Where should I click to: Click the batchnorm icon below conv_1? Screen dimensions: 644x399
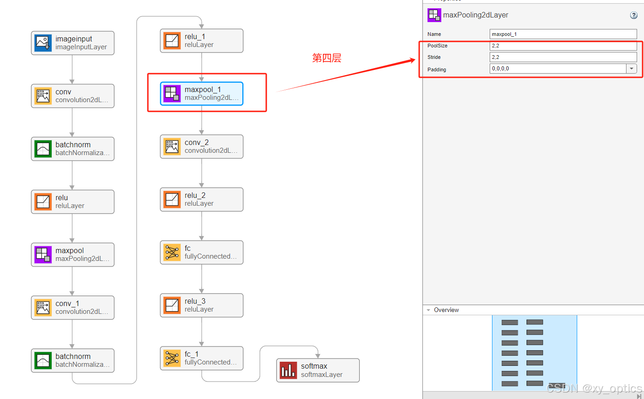point(43,360)
